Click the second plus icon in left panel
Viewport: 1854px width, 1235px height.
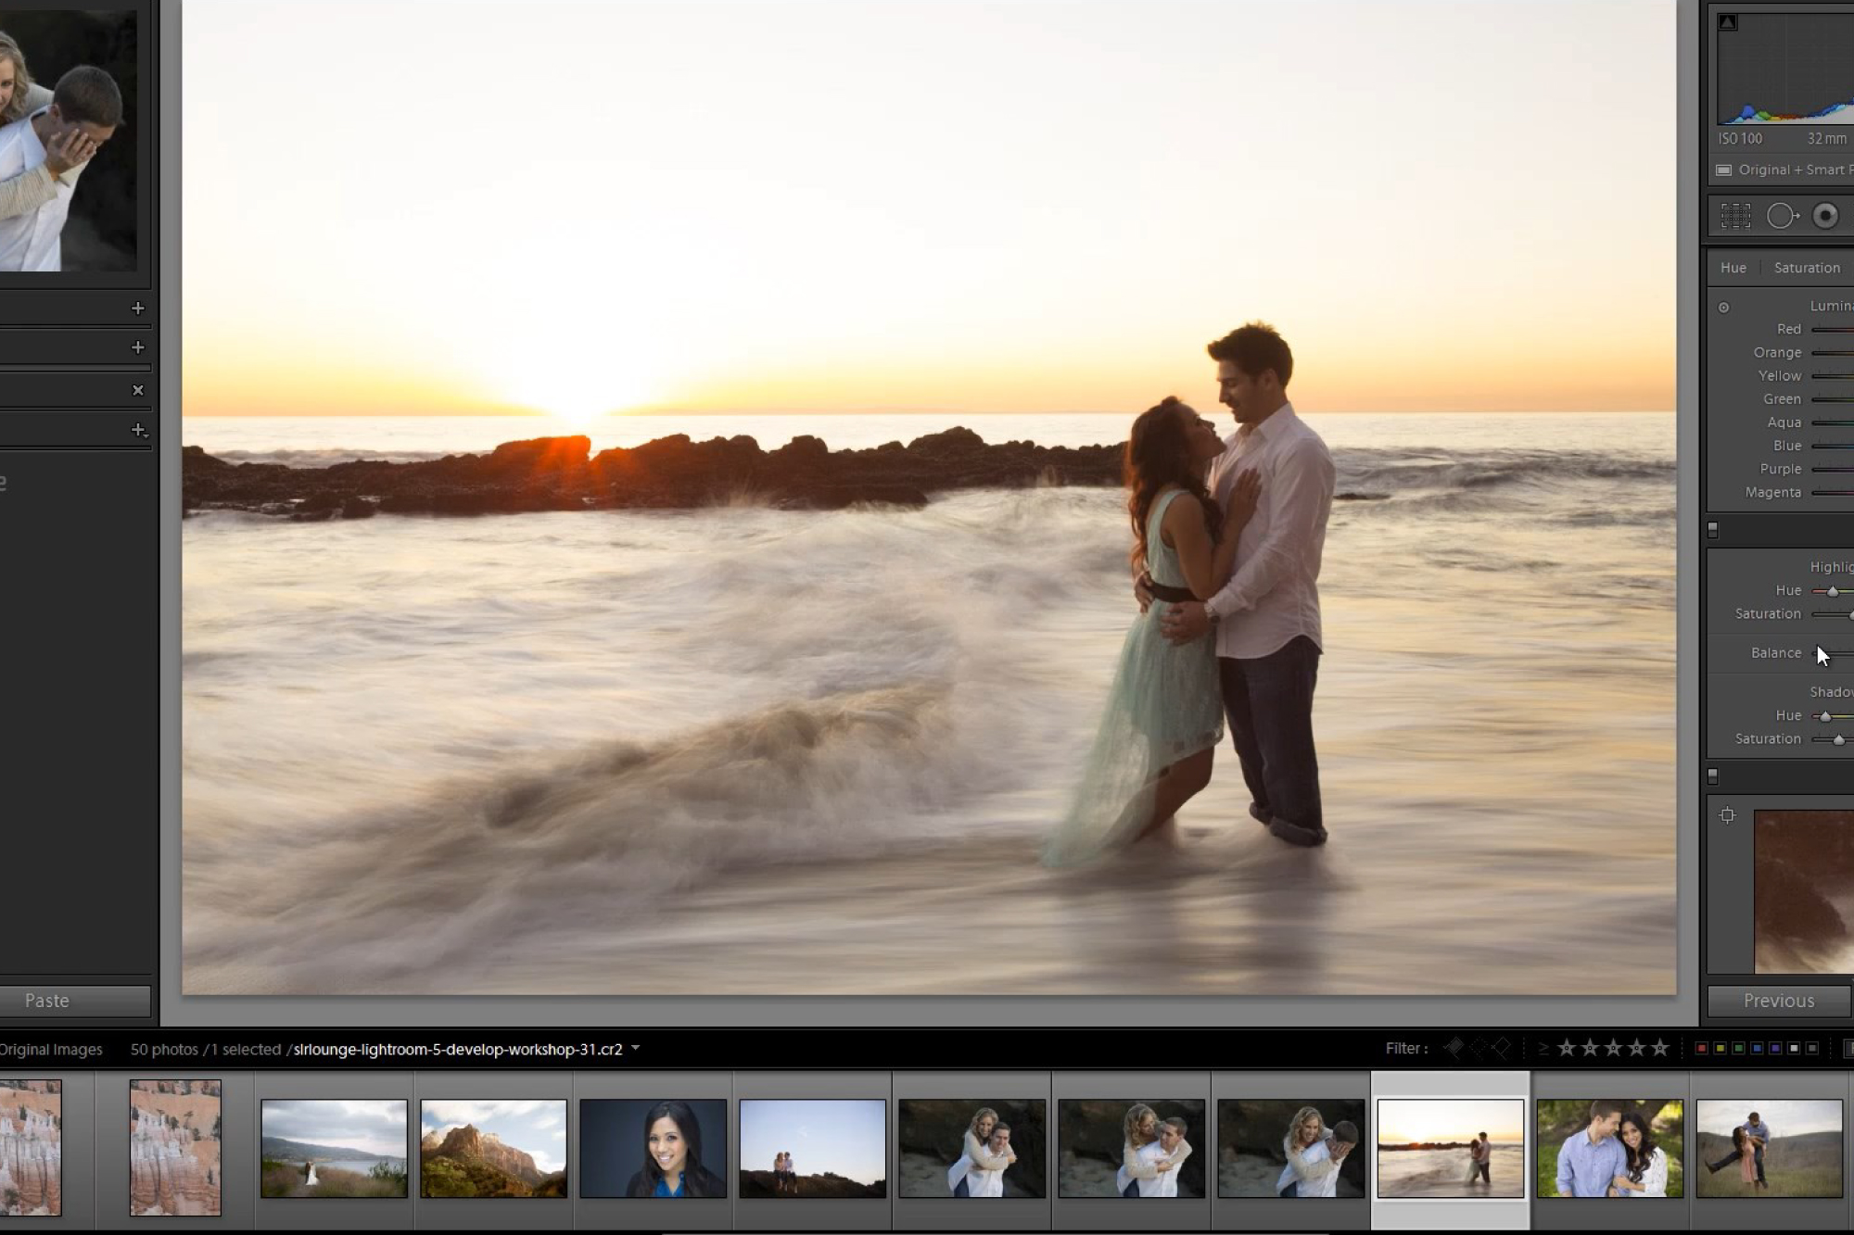(x=138, y=347)
